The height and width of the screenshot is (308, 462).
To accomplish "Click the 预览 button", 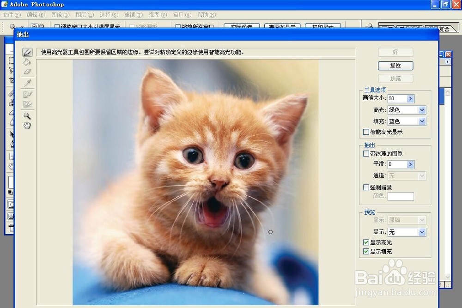I will point(395,78).
